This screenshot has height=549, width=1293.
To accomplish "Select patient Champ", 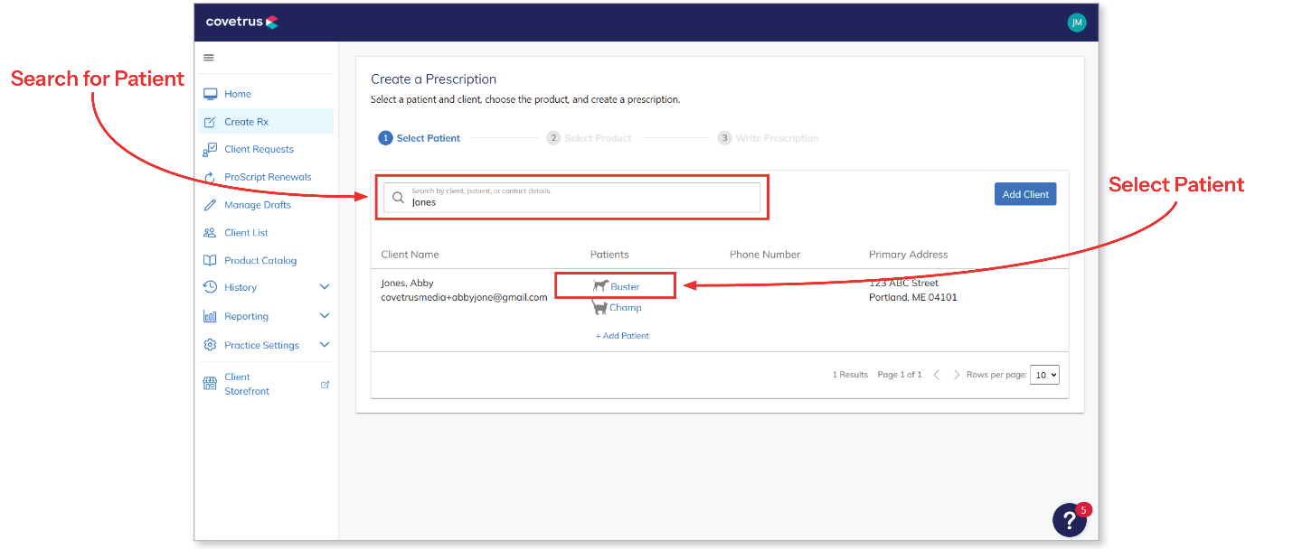I will click(625, 308).
